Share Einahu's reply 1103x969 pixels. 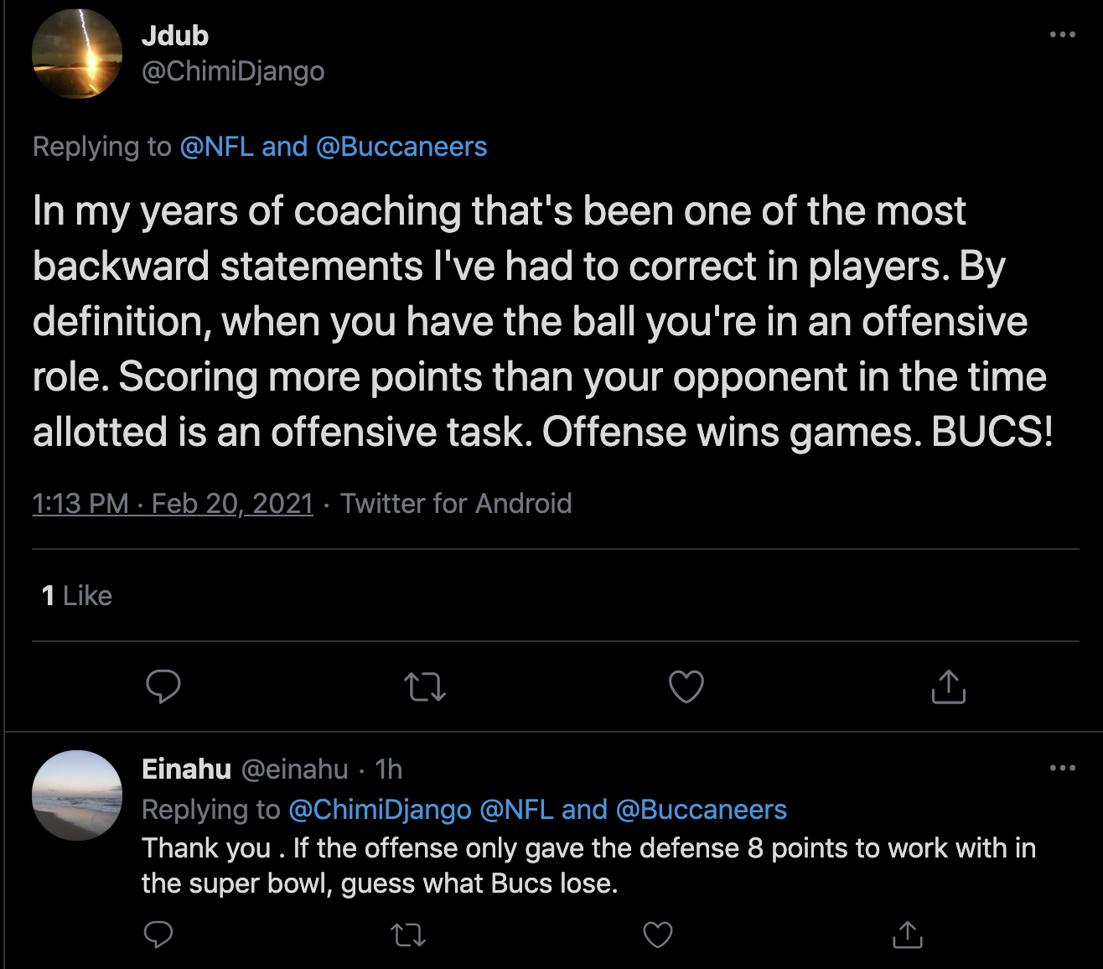click(907, 934)
